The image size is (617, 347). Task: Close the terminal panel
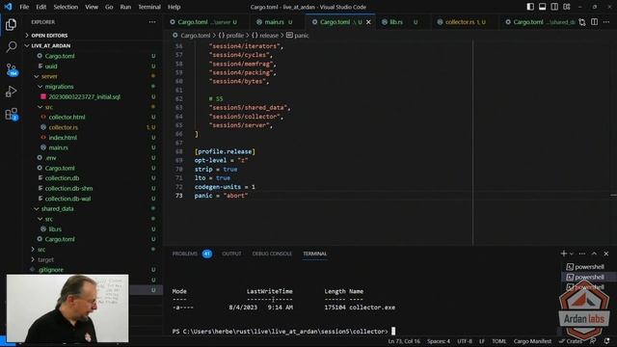click(x=606, y=254)
